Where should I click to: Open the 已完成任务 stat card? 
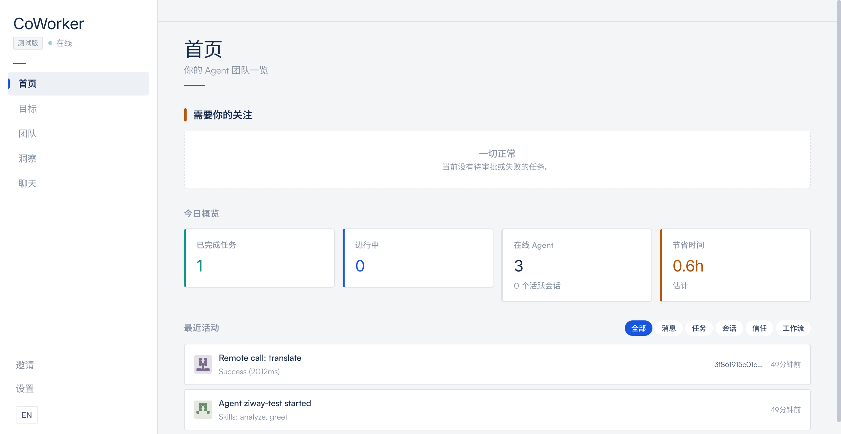pos(259,258)
